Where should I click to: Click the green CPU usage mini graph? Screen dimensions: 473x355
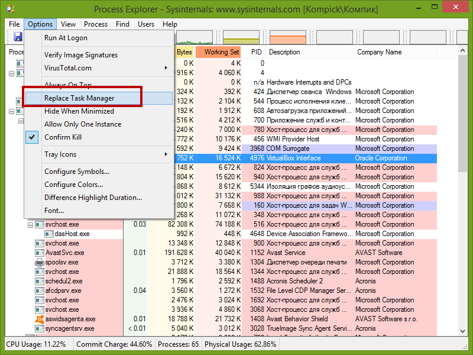tap(195, 37)
